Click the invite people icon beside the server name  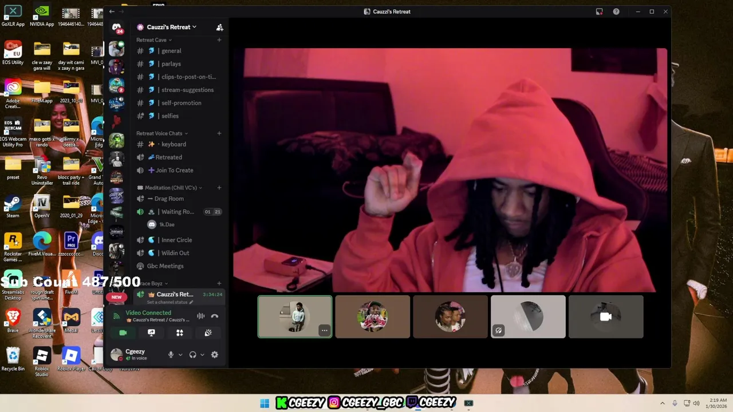[x=219, y=27]
